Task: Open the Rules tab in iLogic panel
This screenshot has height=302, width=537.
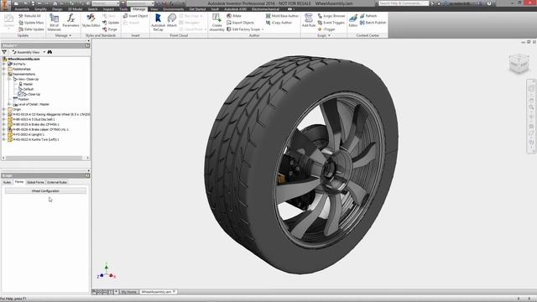Action: click(x=8, y=183)
